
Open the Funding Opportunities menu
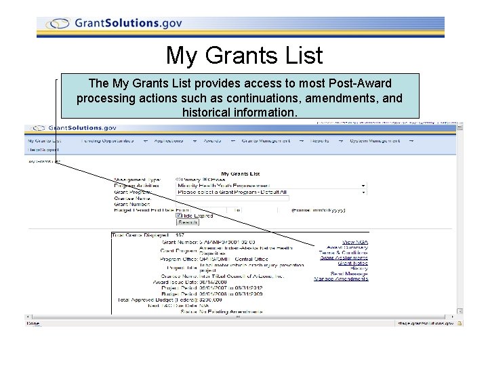pos(107,141)
